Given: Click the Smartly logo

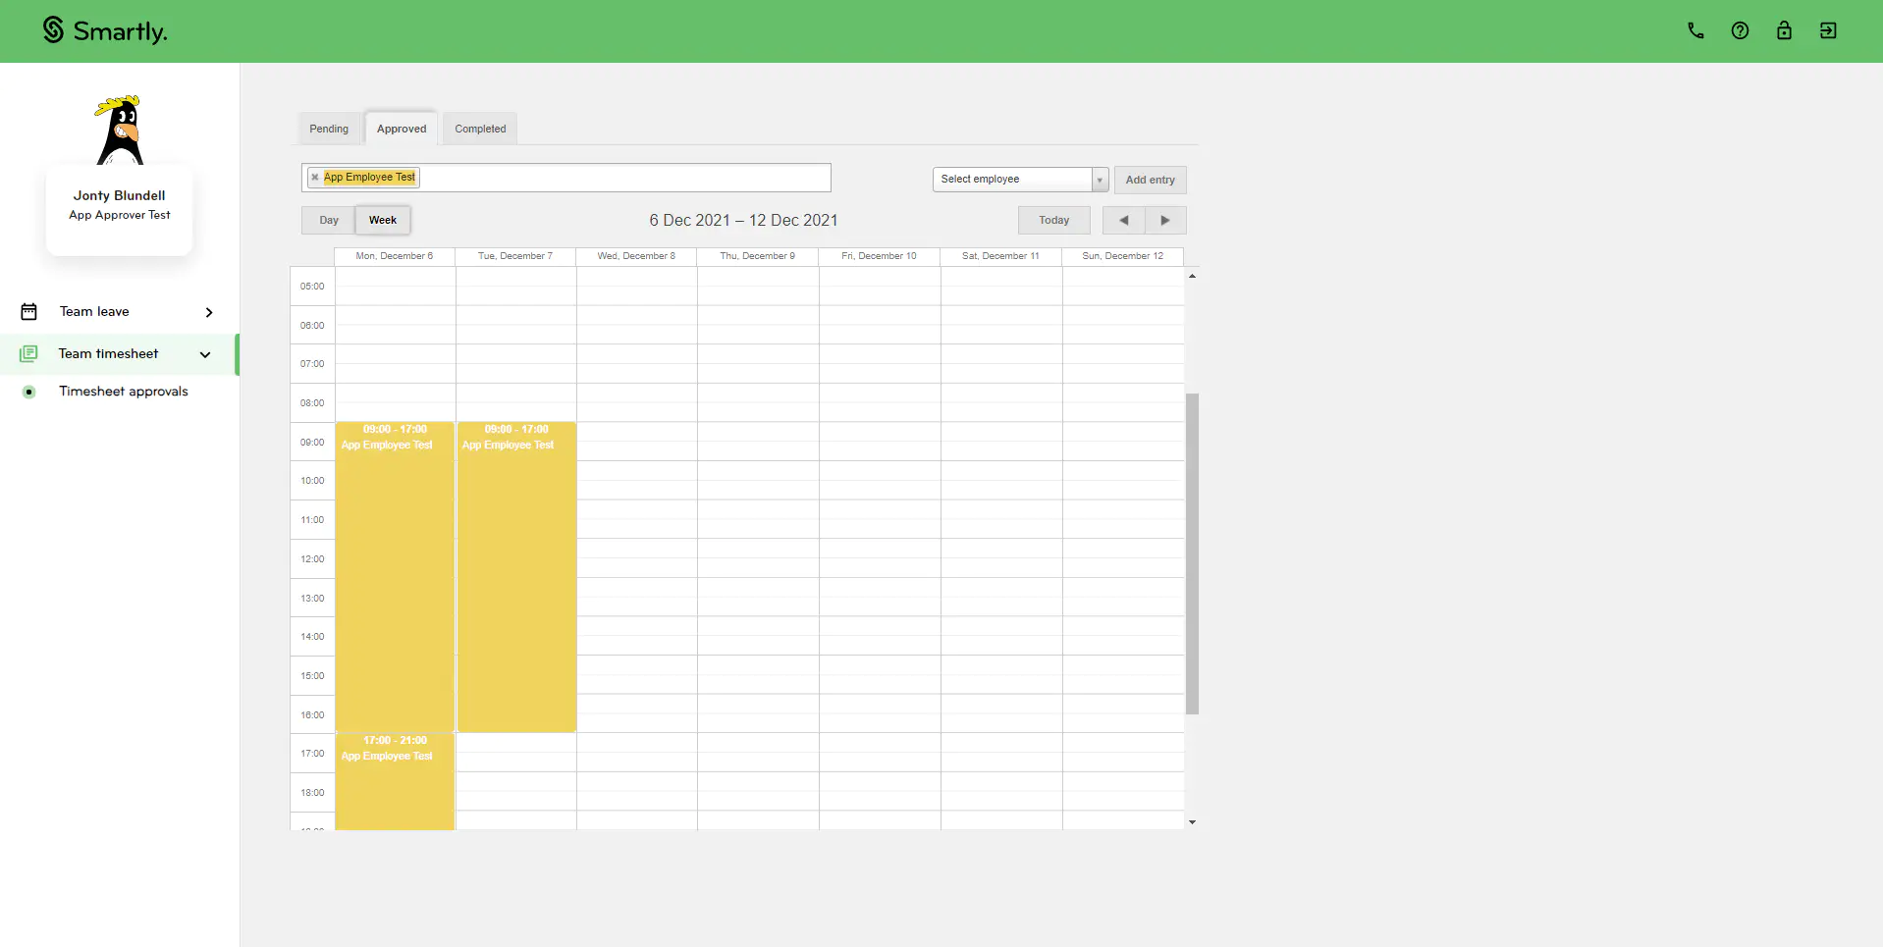Looking at the screenshot, I should point(104,30).
